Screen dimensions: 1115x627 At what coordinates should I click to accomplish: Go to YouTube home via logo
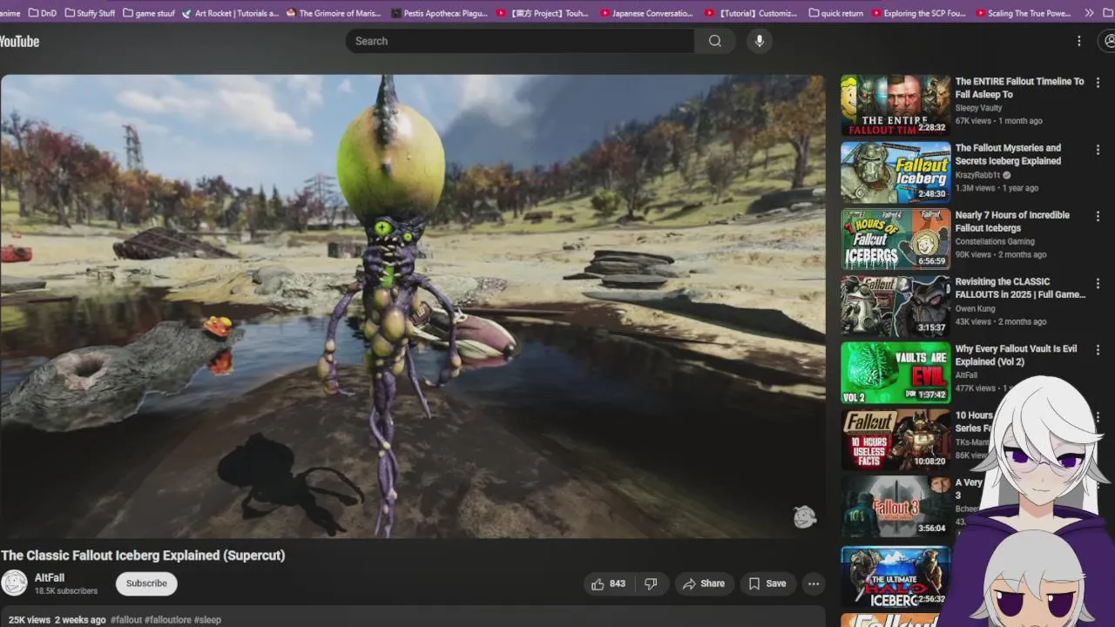[19, 41]
